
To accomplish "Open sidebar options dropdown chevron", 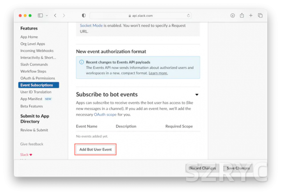I will pos(47,16).
